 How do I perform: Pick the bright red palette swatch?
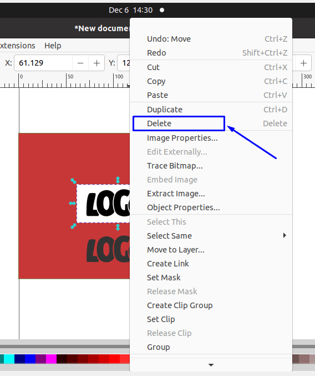point(114,359)
